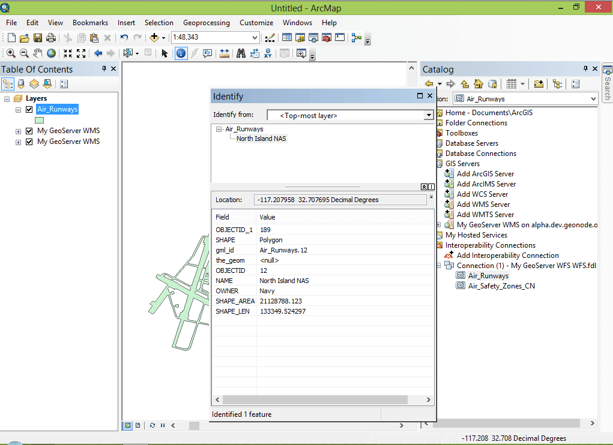Viewport: 613px width, 445px height.
Task: Click the Air_Runways green symbol swatch
Action: click(x=39, y=120)
